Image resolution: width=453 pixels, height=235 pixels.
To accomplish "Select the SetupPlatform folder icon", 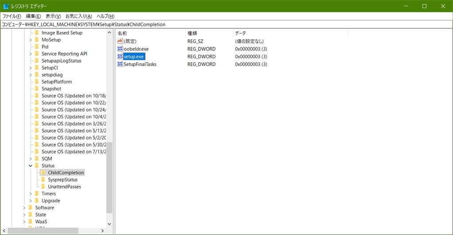I will [x=37, y=82].
